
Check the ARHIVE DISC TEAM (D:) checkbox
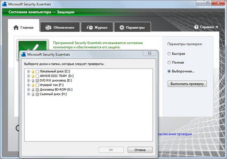click(x=37, y=76)
